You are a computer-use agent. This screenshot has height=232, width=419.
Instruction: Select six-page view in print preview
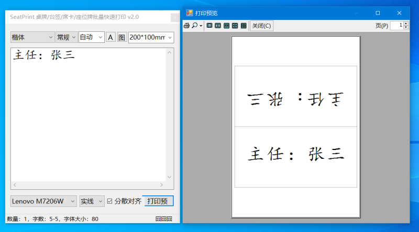click(x=244, y=26)
